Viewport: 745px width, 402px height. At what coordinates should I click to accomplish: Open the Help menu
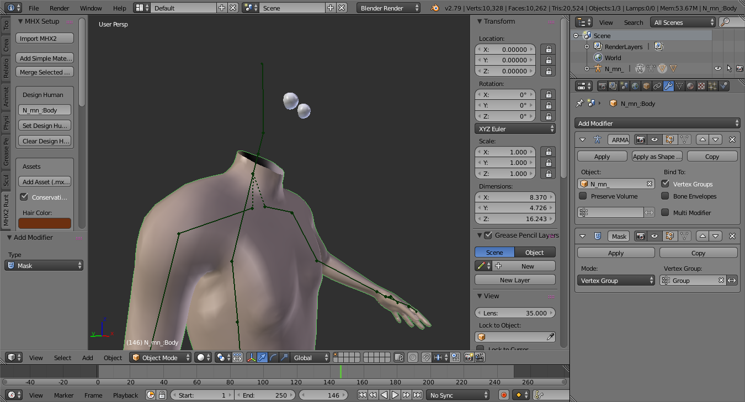pyautogui.click(x=120, y=8)
